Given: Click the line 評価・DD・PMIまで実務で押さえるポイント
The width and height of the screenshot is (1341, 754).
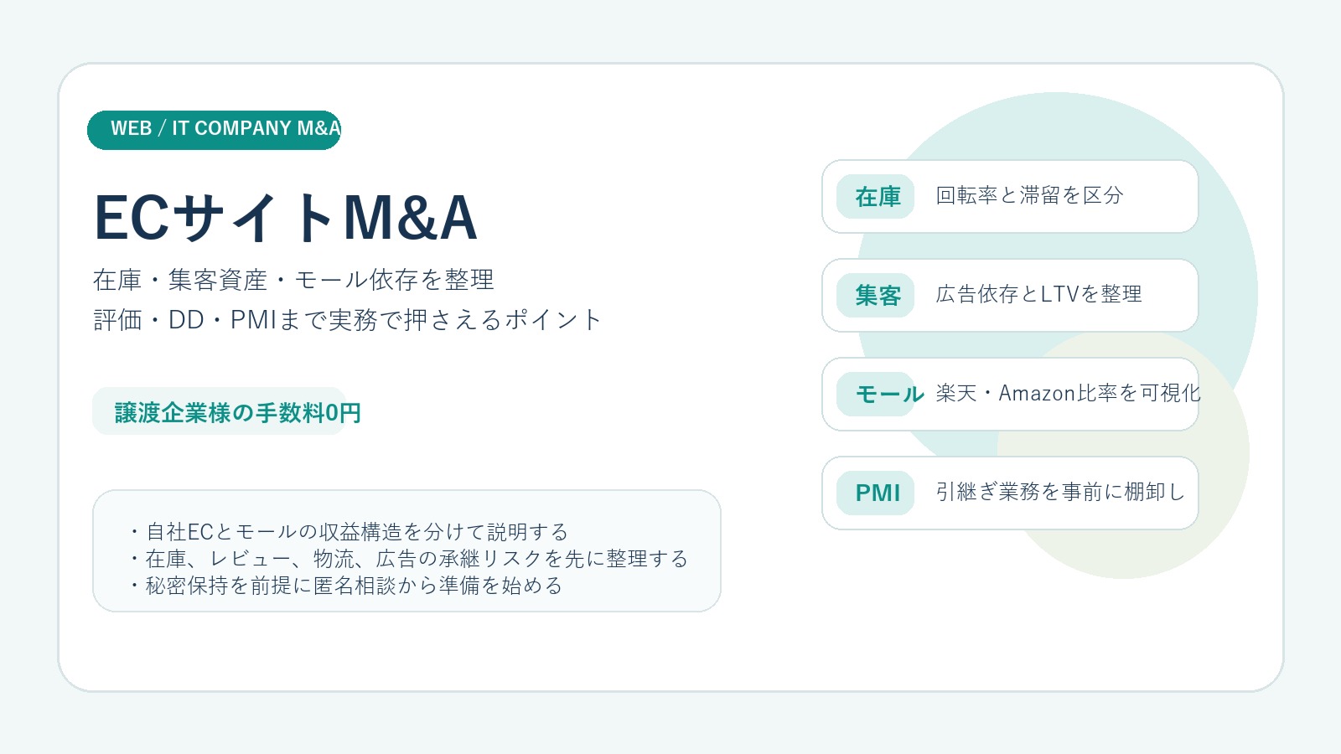Looking at the screenshot, I should [348, 320].
